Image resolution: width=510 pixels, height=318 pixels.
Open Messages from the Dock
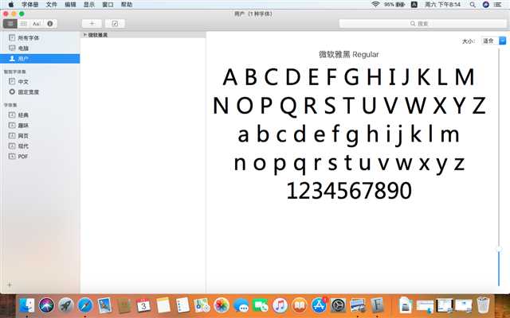pos(241,305)
